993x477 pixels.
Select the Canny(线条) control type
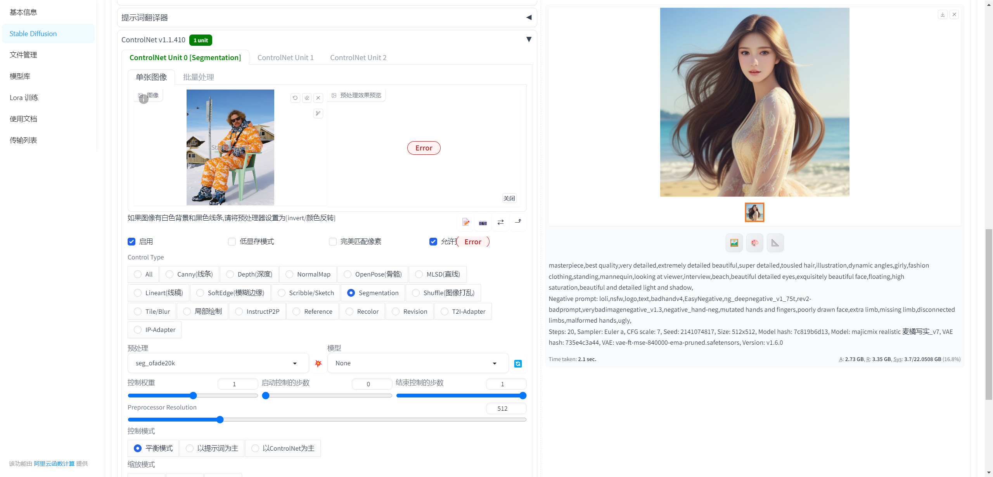coord(170,274)
